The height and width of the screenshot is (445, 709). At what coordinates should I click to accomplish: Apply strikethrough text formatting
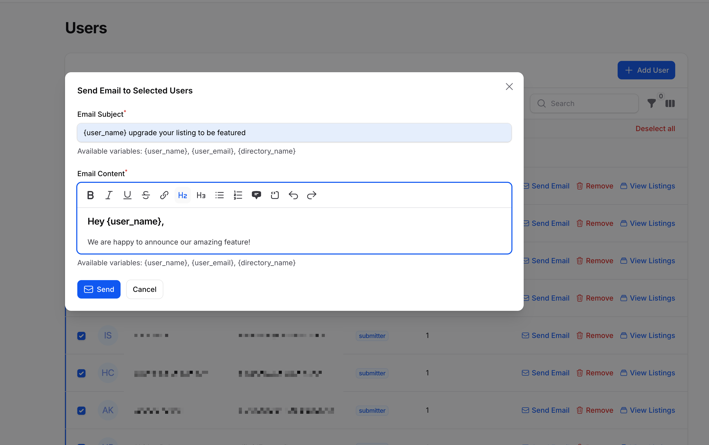point(146,195)
